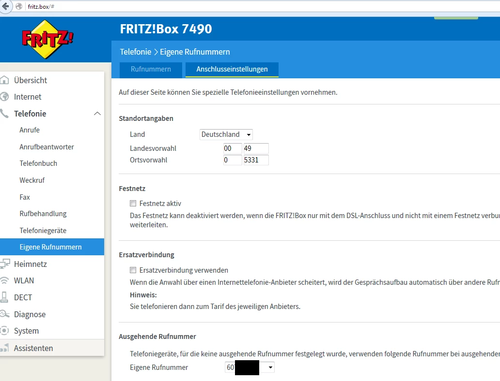Click the Ortsvorwahl field with 5331

pyautogui.click(x=256, y=160)
